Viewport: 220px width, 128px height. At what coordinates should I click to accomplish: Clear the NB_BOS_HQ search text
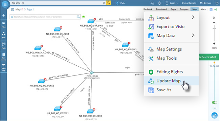pos(104,3)
